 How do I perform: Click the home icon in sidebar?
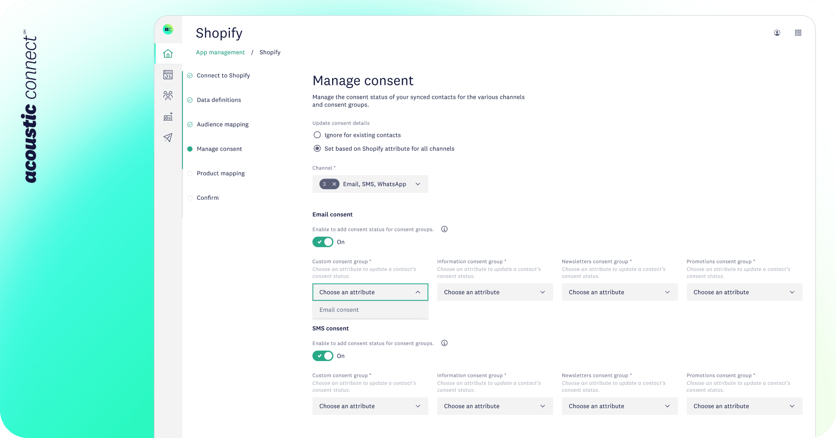(168, 54)
